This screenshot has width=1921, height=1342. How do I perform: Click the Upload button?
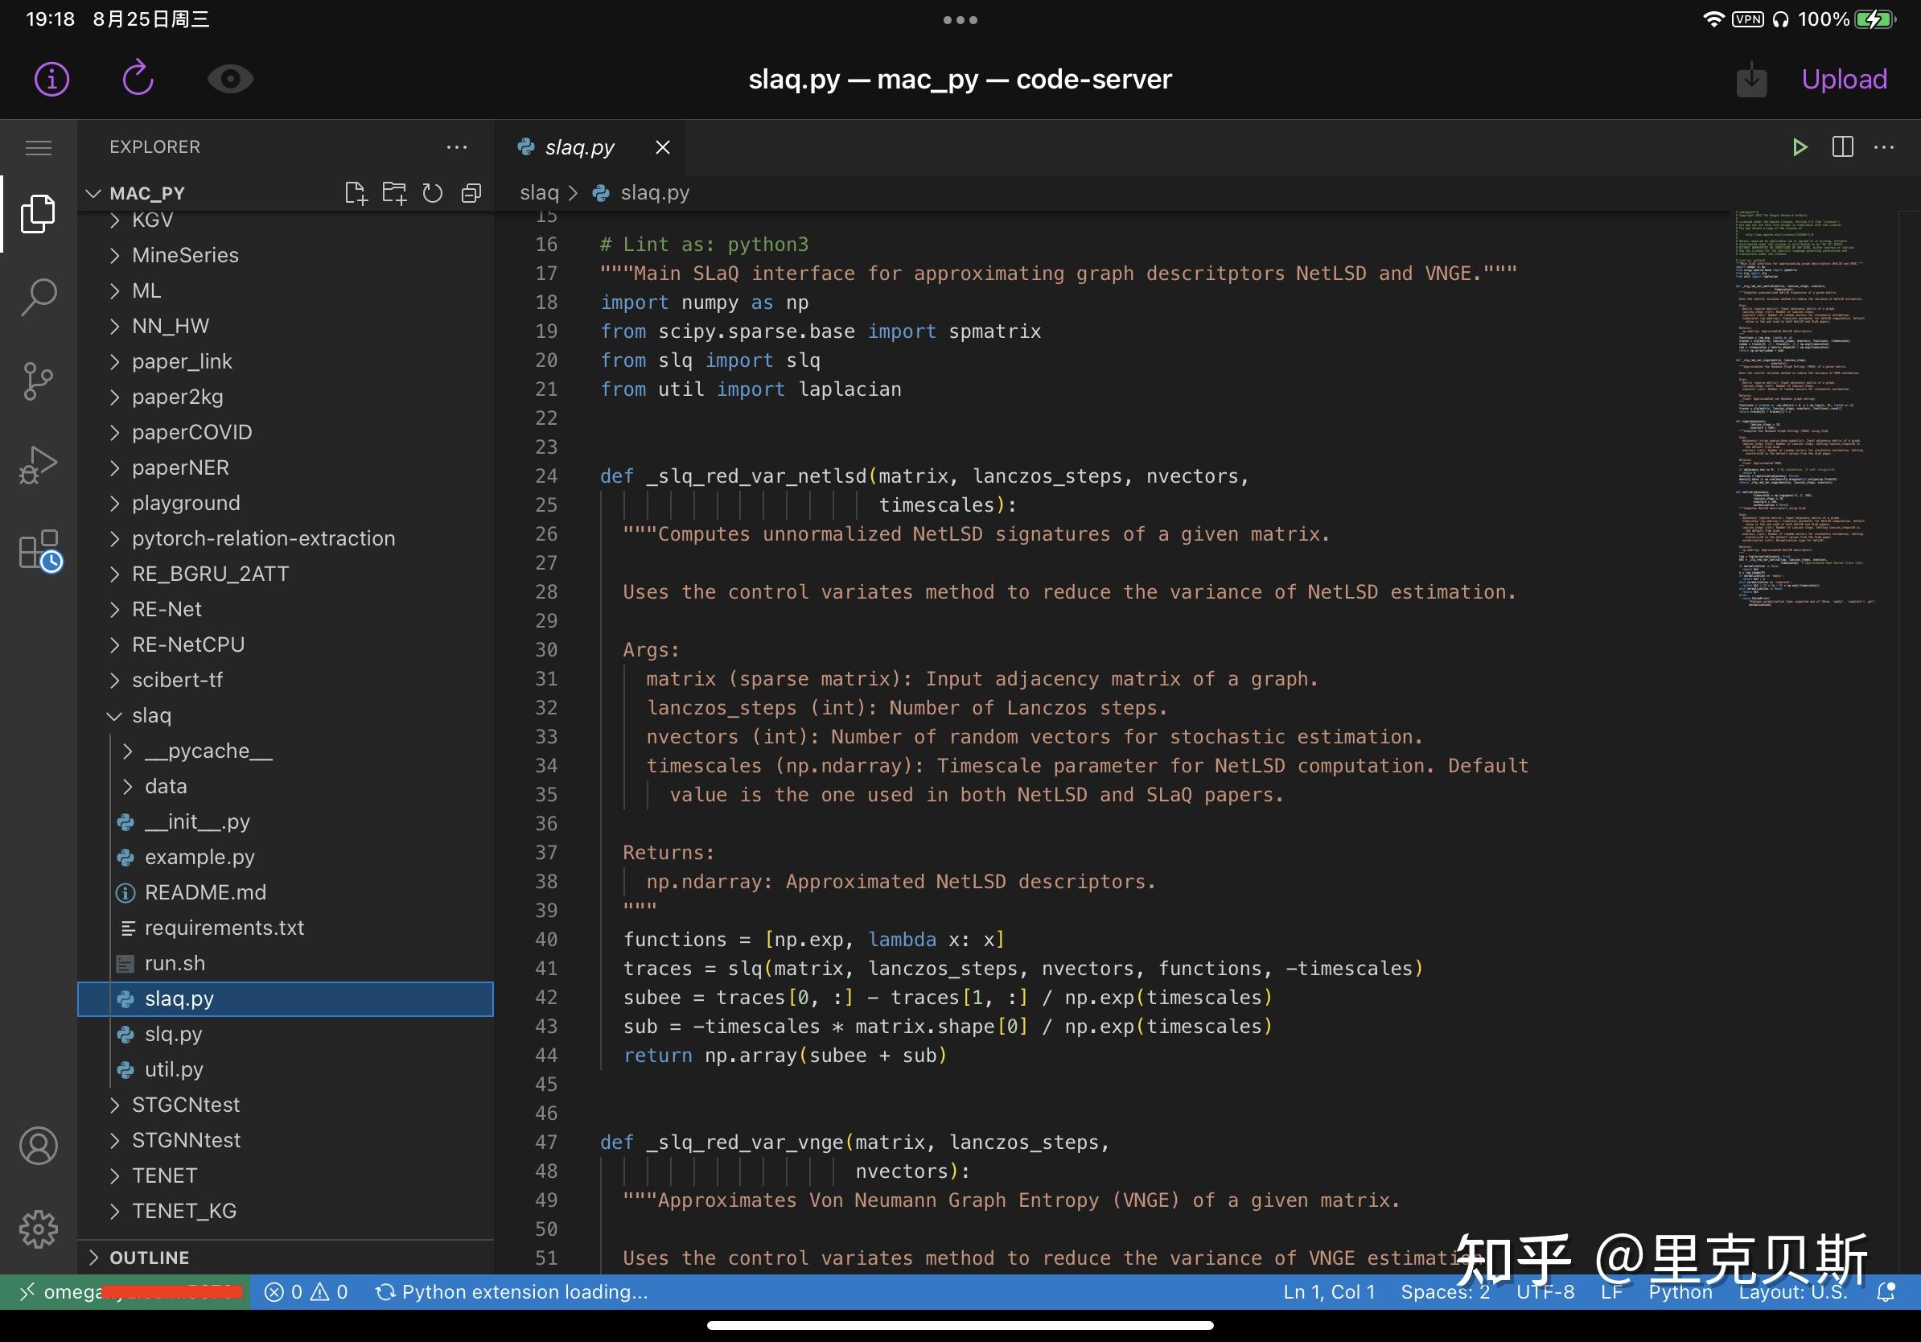(x=1843, y=80)
